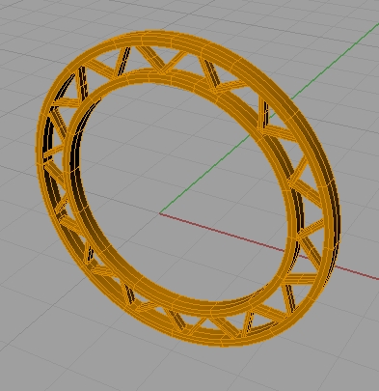Click an isocurve seam on the outer tube
This screenshot has height=391, width=379.
203,50
